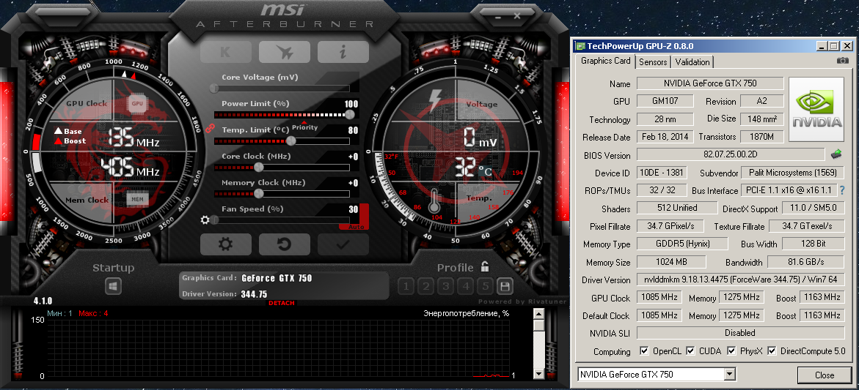Click Subvendor value Palit Microsystems (1569)
Image resolution: width=859 pixels, height=390 pixels.
tap(792, 173)
